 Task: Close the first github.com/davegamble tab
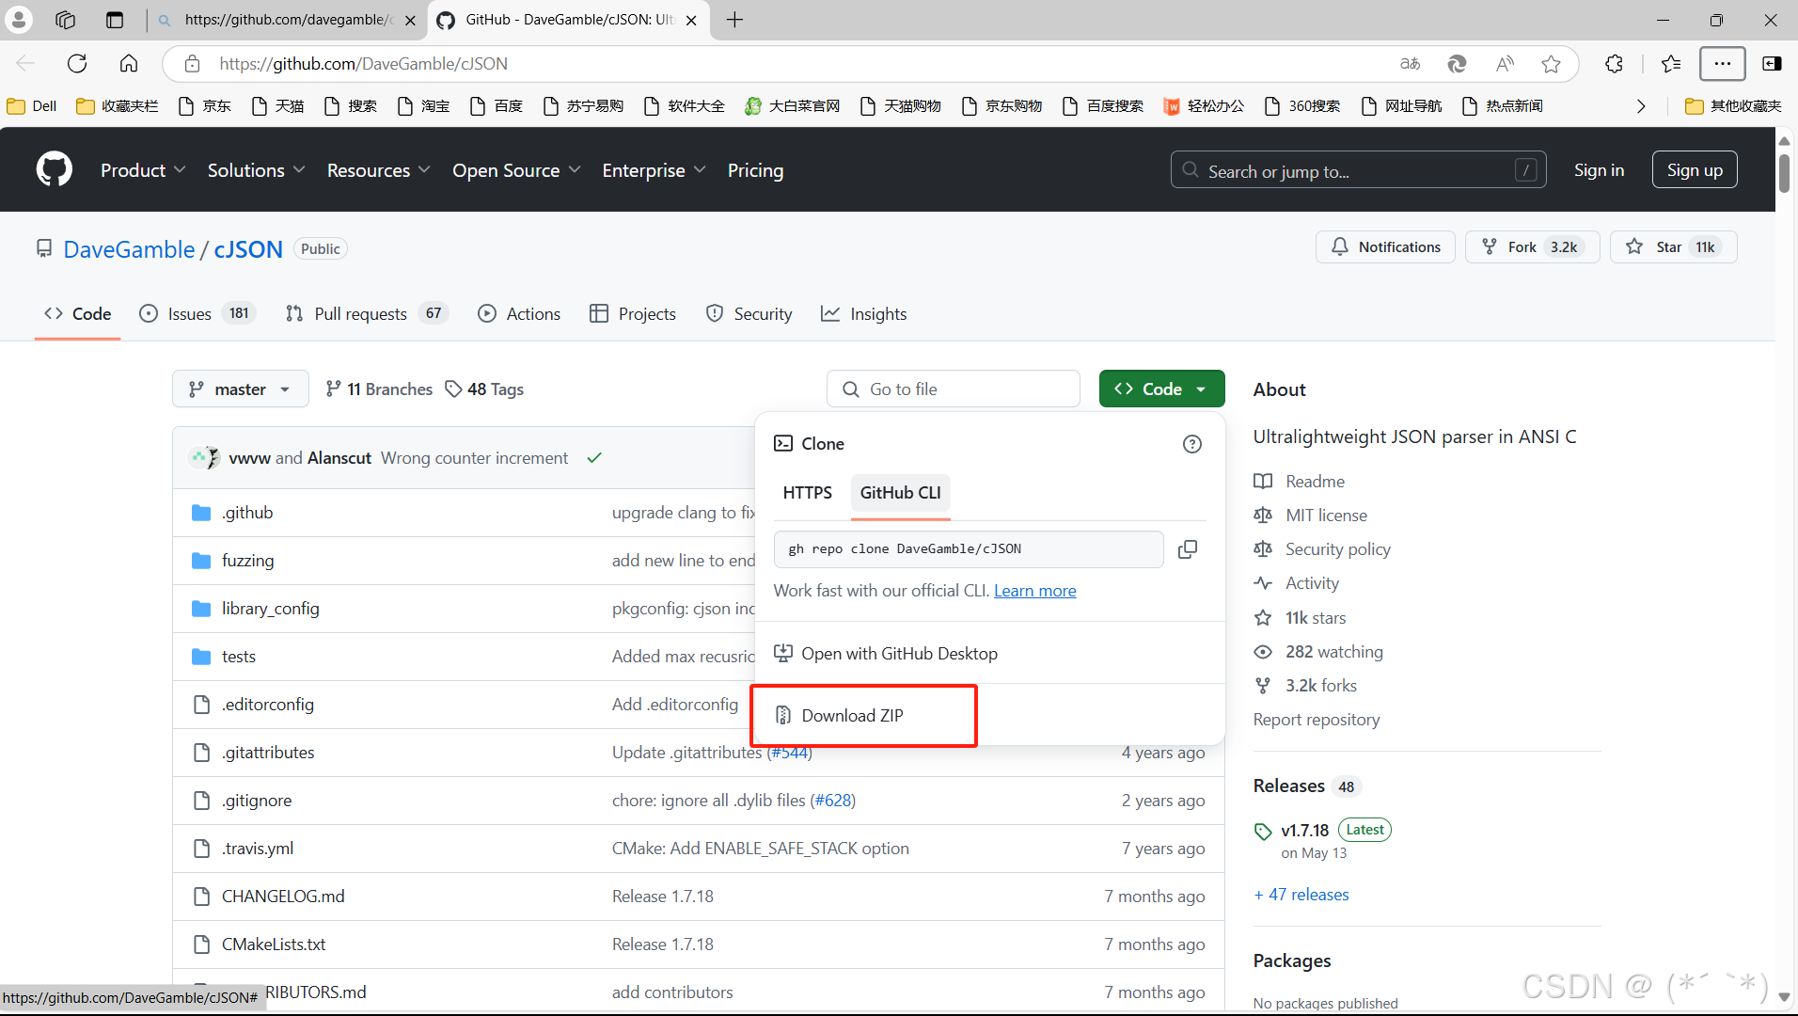tap(410, 20)
